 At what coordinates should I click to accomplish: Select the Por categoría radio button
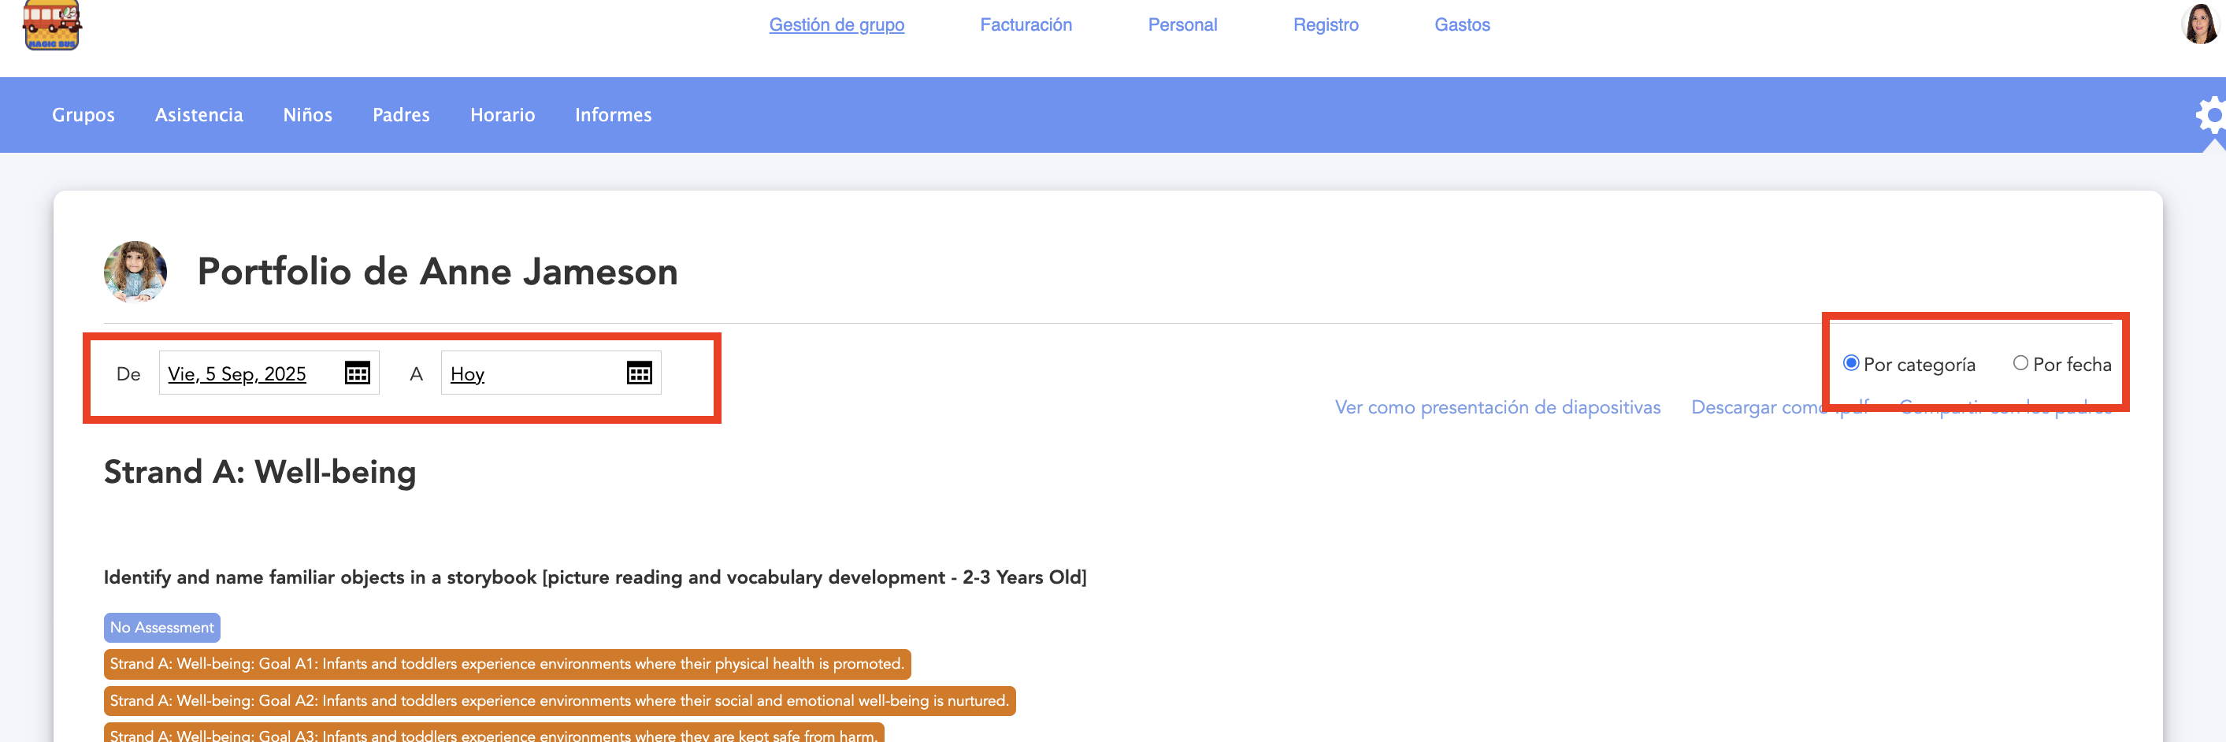(x=1851, y=364)
